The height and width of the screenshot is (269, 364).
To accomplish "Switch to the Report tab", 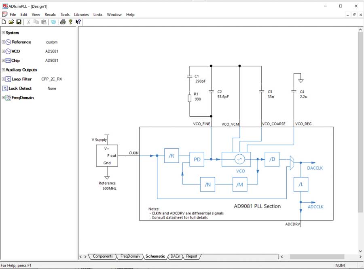I will click(x=192, y=256).
